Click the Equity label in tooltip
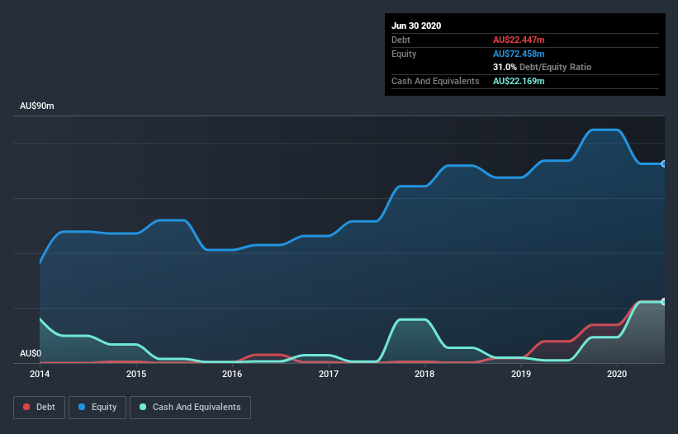 point(404,54)
